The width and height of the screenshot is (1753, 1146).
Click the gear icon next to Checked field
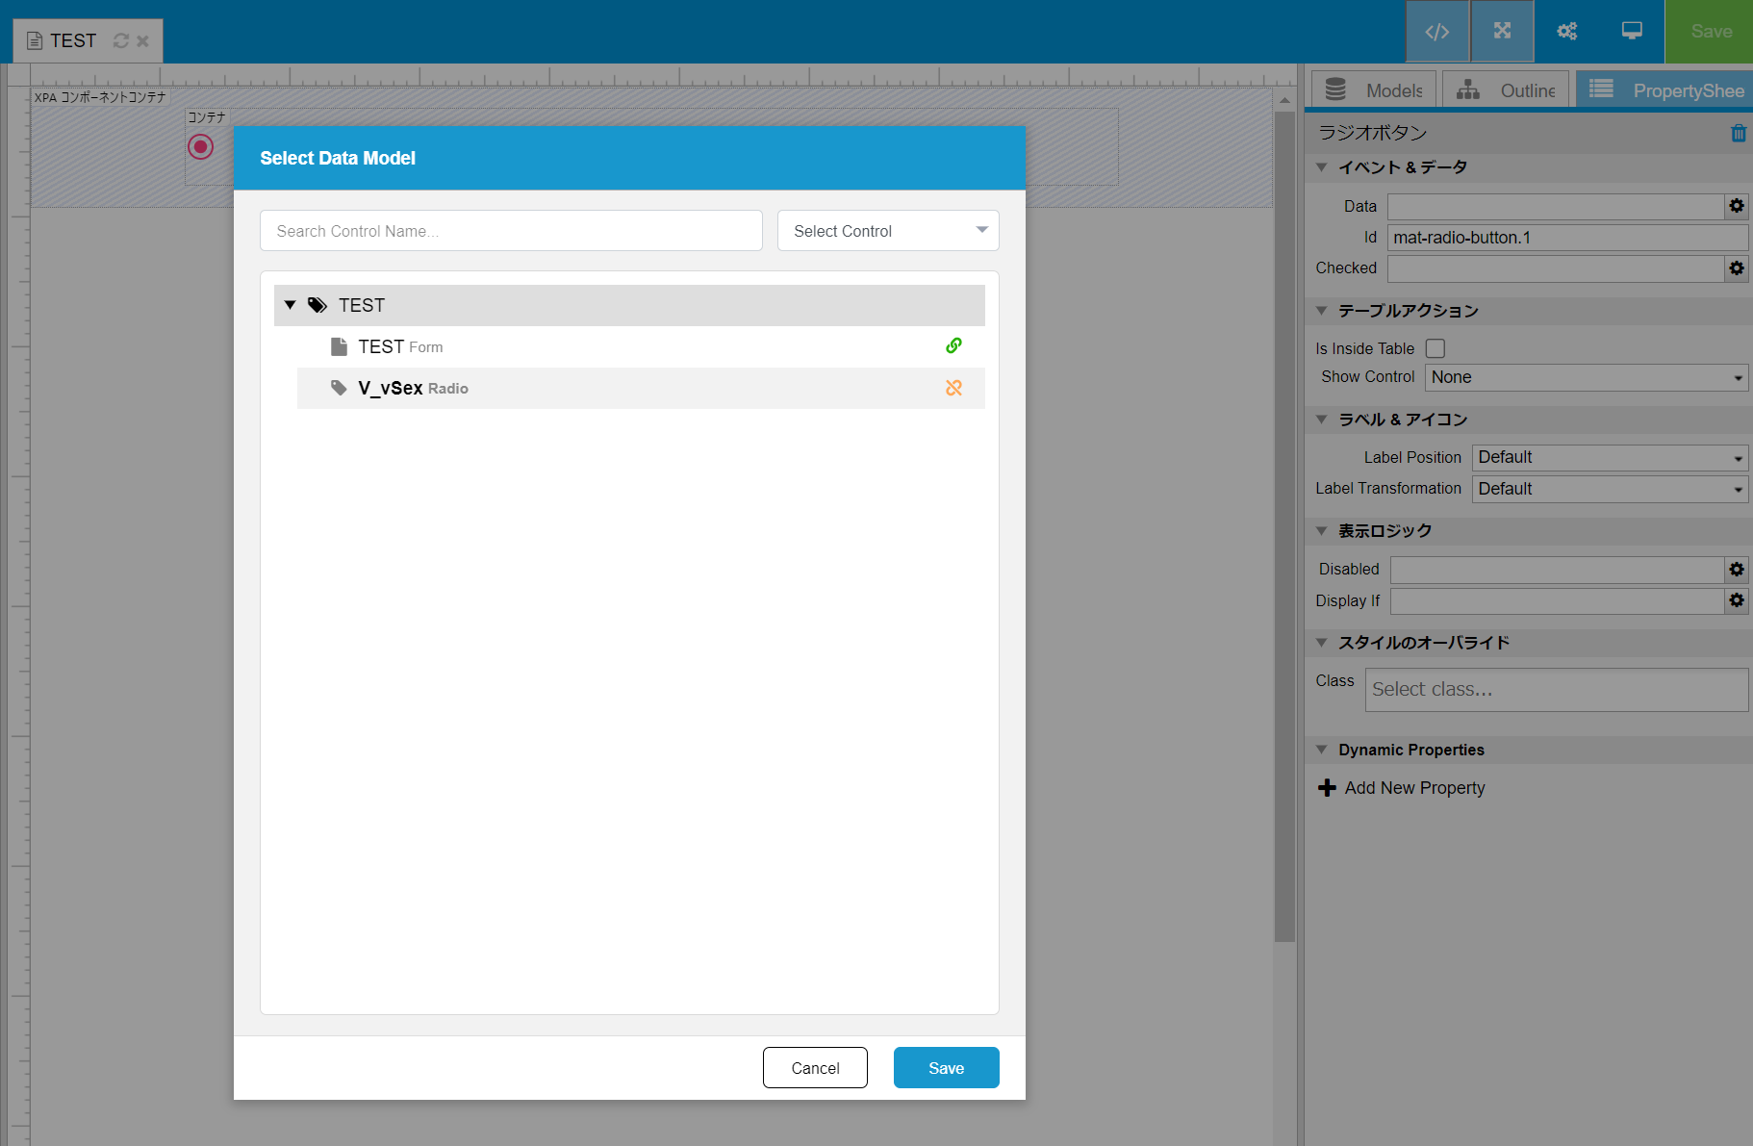[x=1737, y=268]
